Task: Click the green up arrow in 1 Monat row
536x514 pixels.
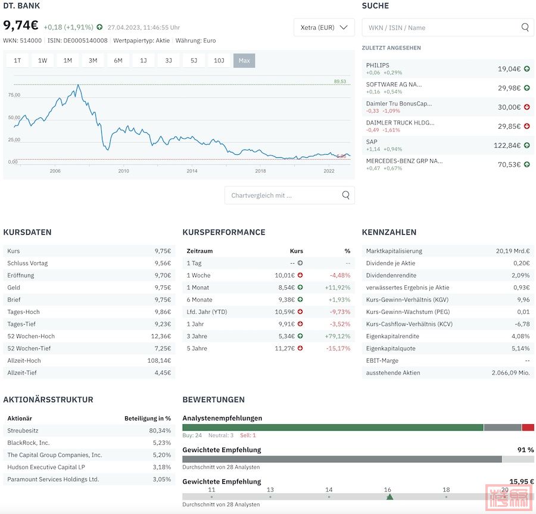Action: point(300,288)
